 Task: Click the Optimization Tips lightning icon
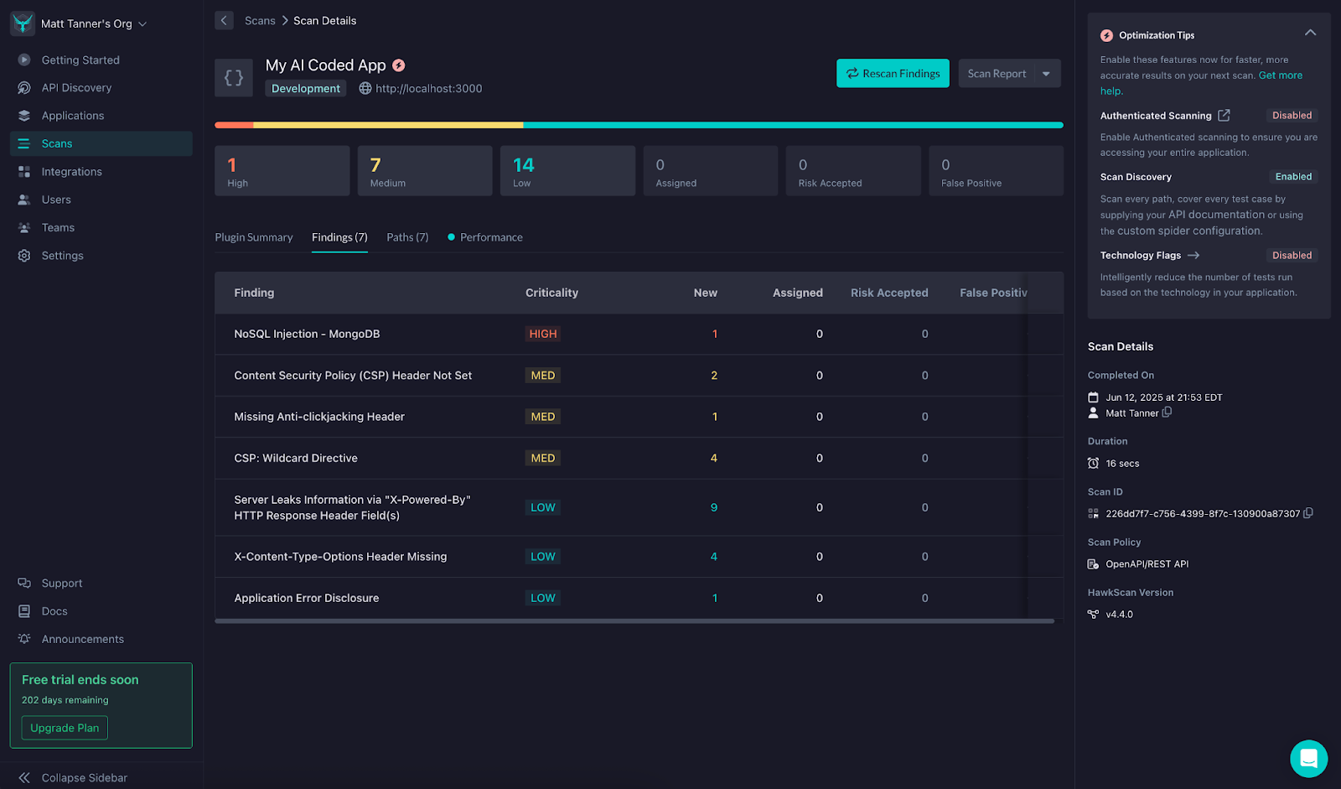[x=1107, y=35]
